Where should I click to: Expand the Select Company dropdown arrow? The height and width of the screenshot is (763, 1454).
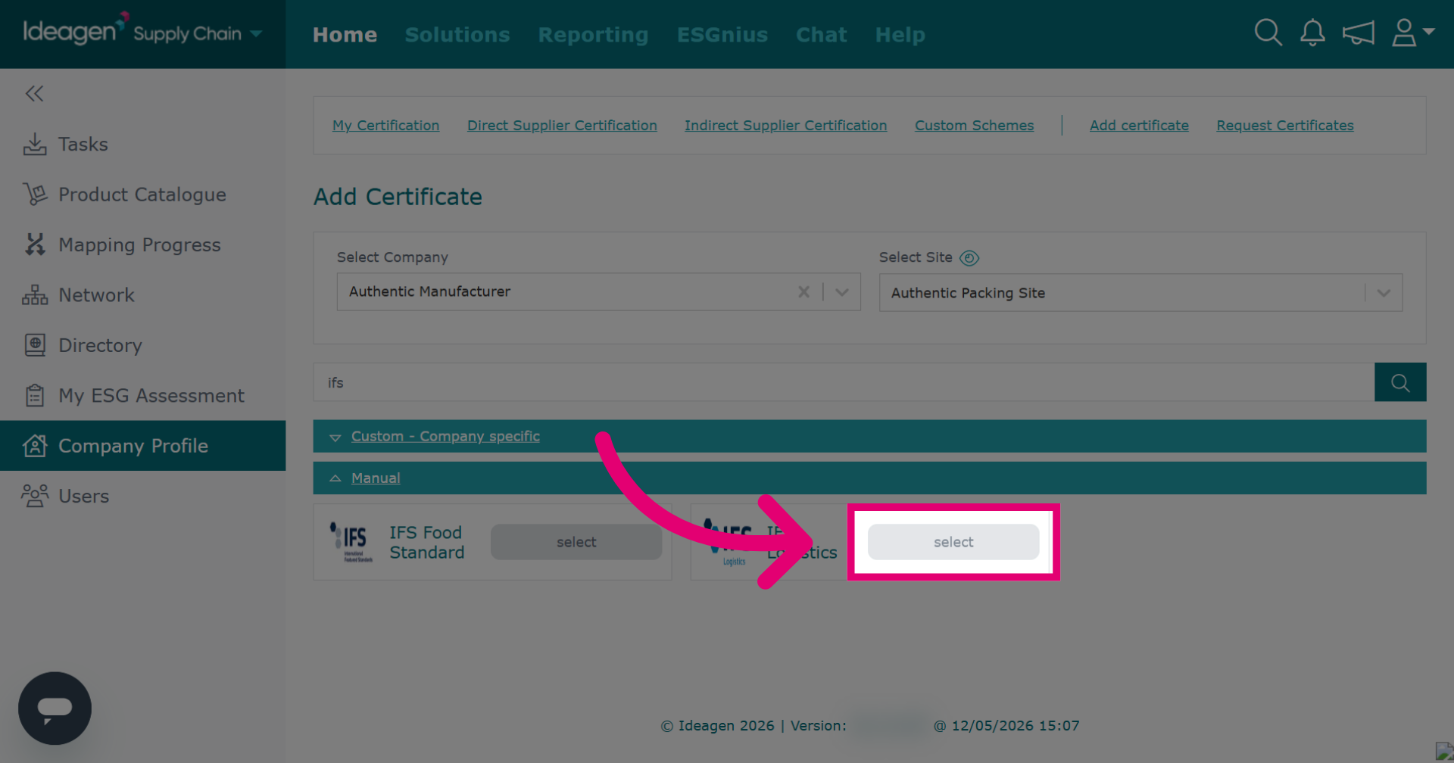(x=841, y=291)
